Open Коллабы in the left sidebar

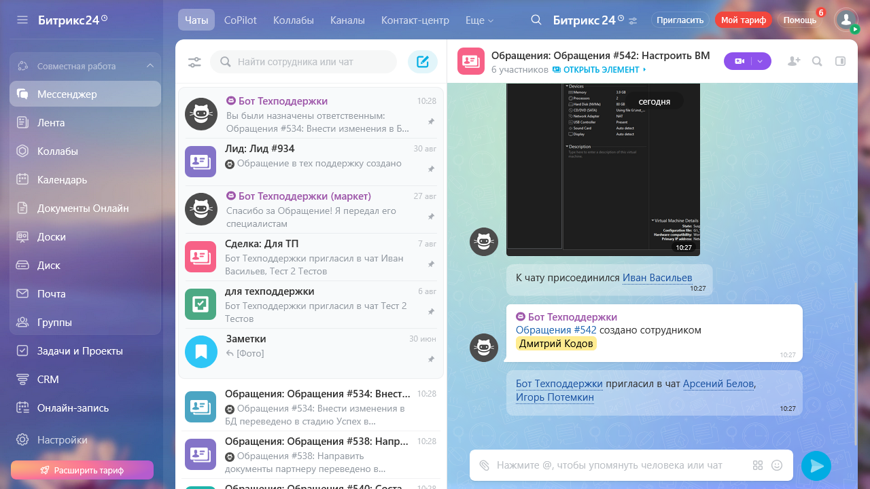pos(85,151)
